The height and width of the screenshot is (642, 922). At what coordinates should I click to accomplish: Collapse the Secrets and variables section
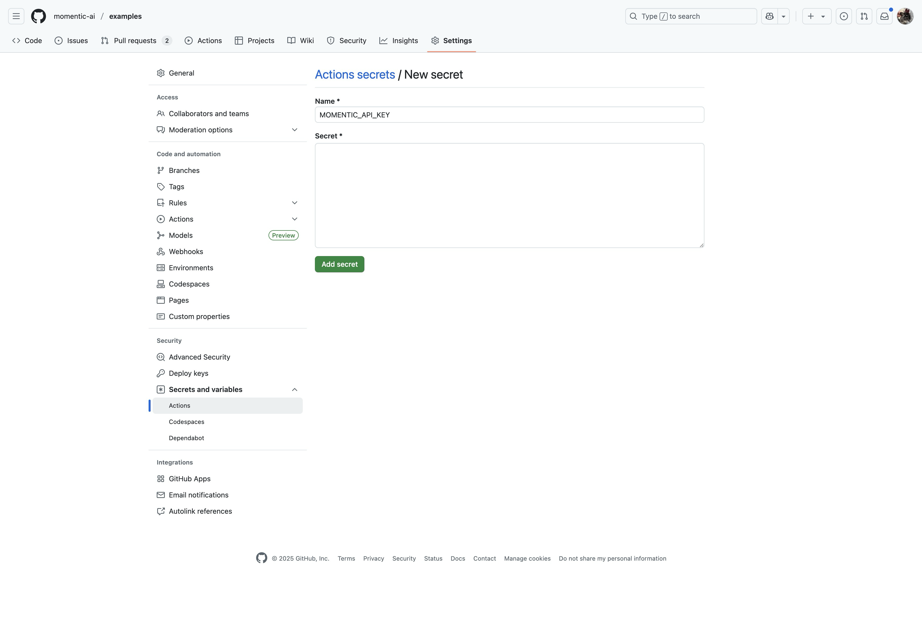pyautogui.click(x=294, y=390)
